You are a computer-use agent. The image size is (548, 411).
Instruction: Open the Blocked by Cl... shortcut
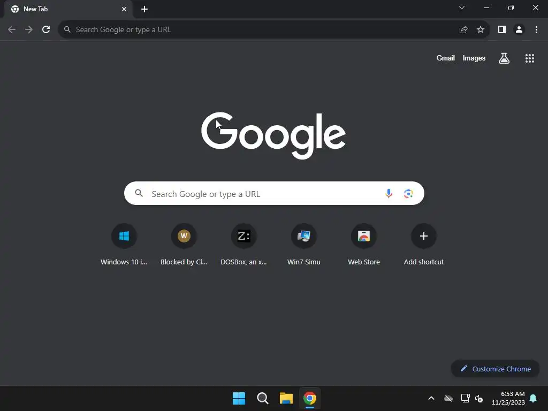coord(184,245)
